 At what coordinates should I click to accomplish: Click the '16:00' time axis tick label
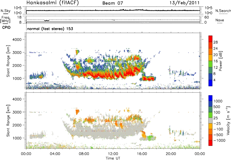pyautogui.click(x=142, y=154)
